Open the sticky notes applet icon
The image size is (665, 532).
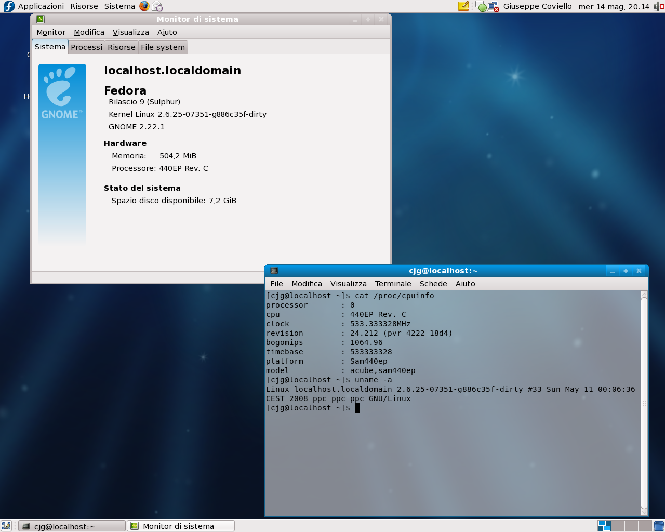(463, 6)
